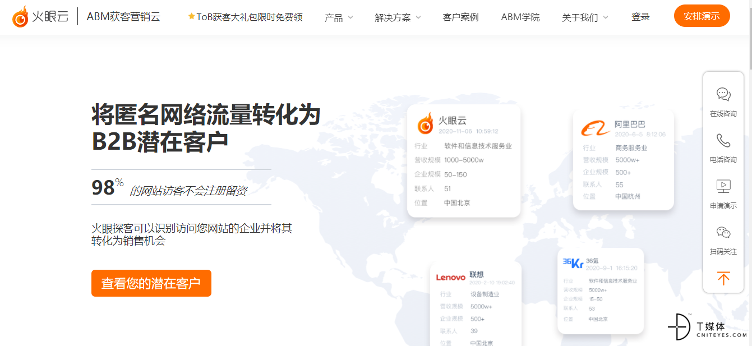Click the star icon before ToB获客大礼包

tap(192, 17)
